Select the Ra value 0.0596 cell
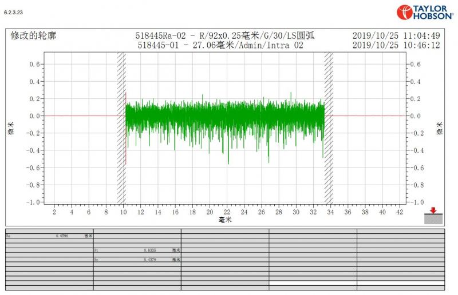 pos(62,236)
